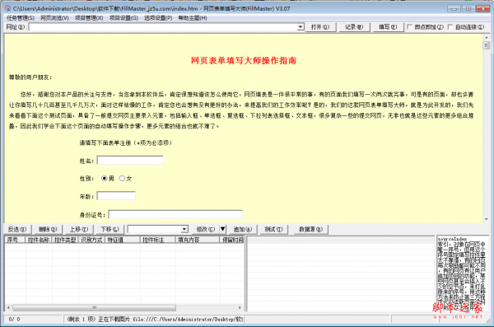Click the 反选 button
Image resolution: width=494 pixels, height=327 pixels.
[x=17, y=229]
